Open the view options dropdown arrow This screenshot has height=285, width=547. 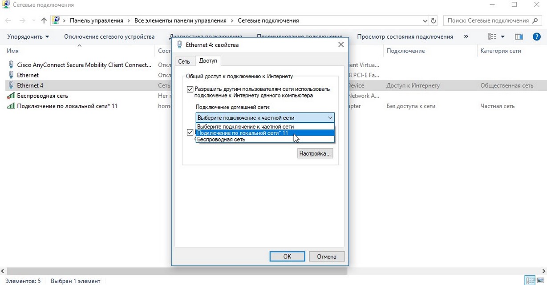503,37
